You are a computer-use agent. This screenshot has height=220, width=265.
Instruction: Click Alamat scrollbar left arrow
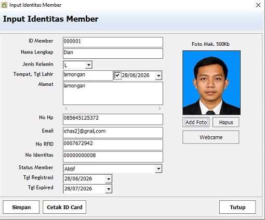(66, 109)
